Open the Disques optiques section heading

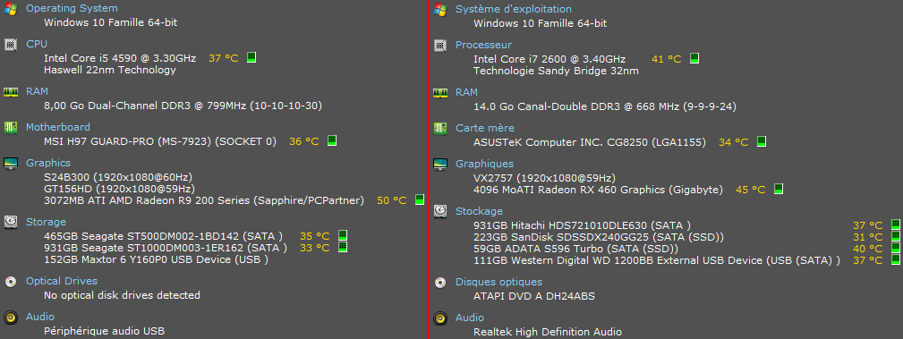(x=498, y=282)
